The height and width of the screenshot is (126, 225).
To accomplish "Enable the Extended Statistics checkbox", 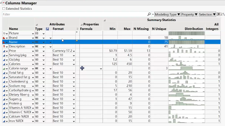I will tap(4, 9).
